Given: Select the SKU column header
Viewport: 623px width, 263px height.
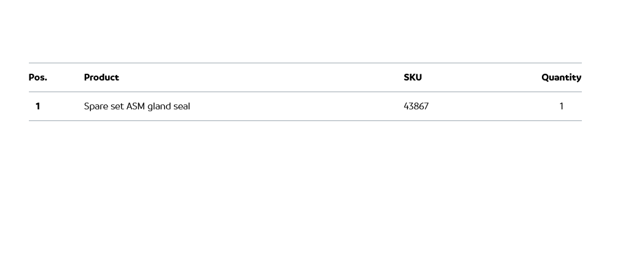Looking at the screenshot, I should [413, 77].
